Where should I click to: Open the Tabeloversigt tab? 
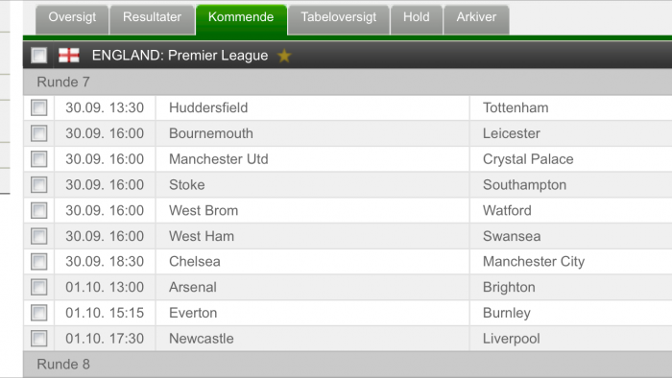click(x=339, y=19)
